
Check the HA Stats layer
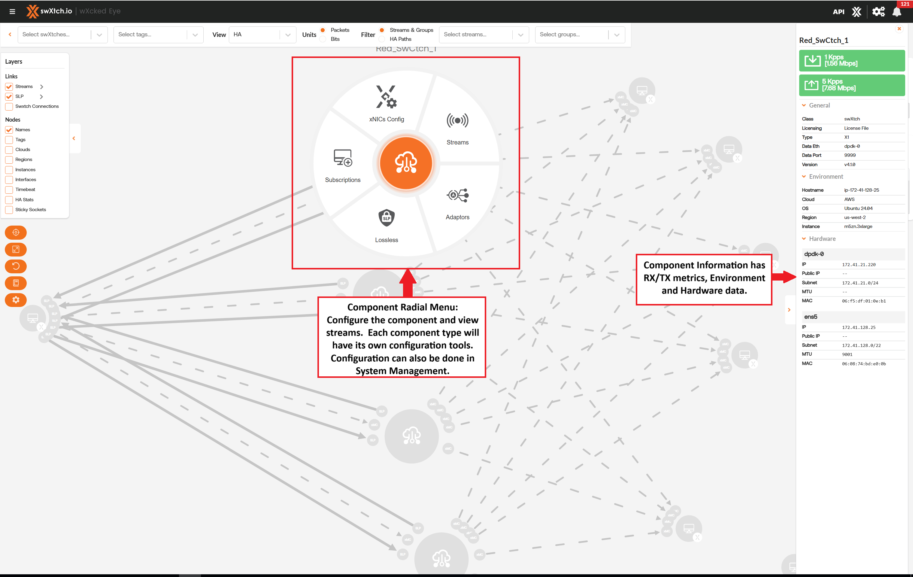9,200
